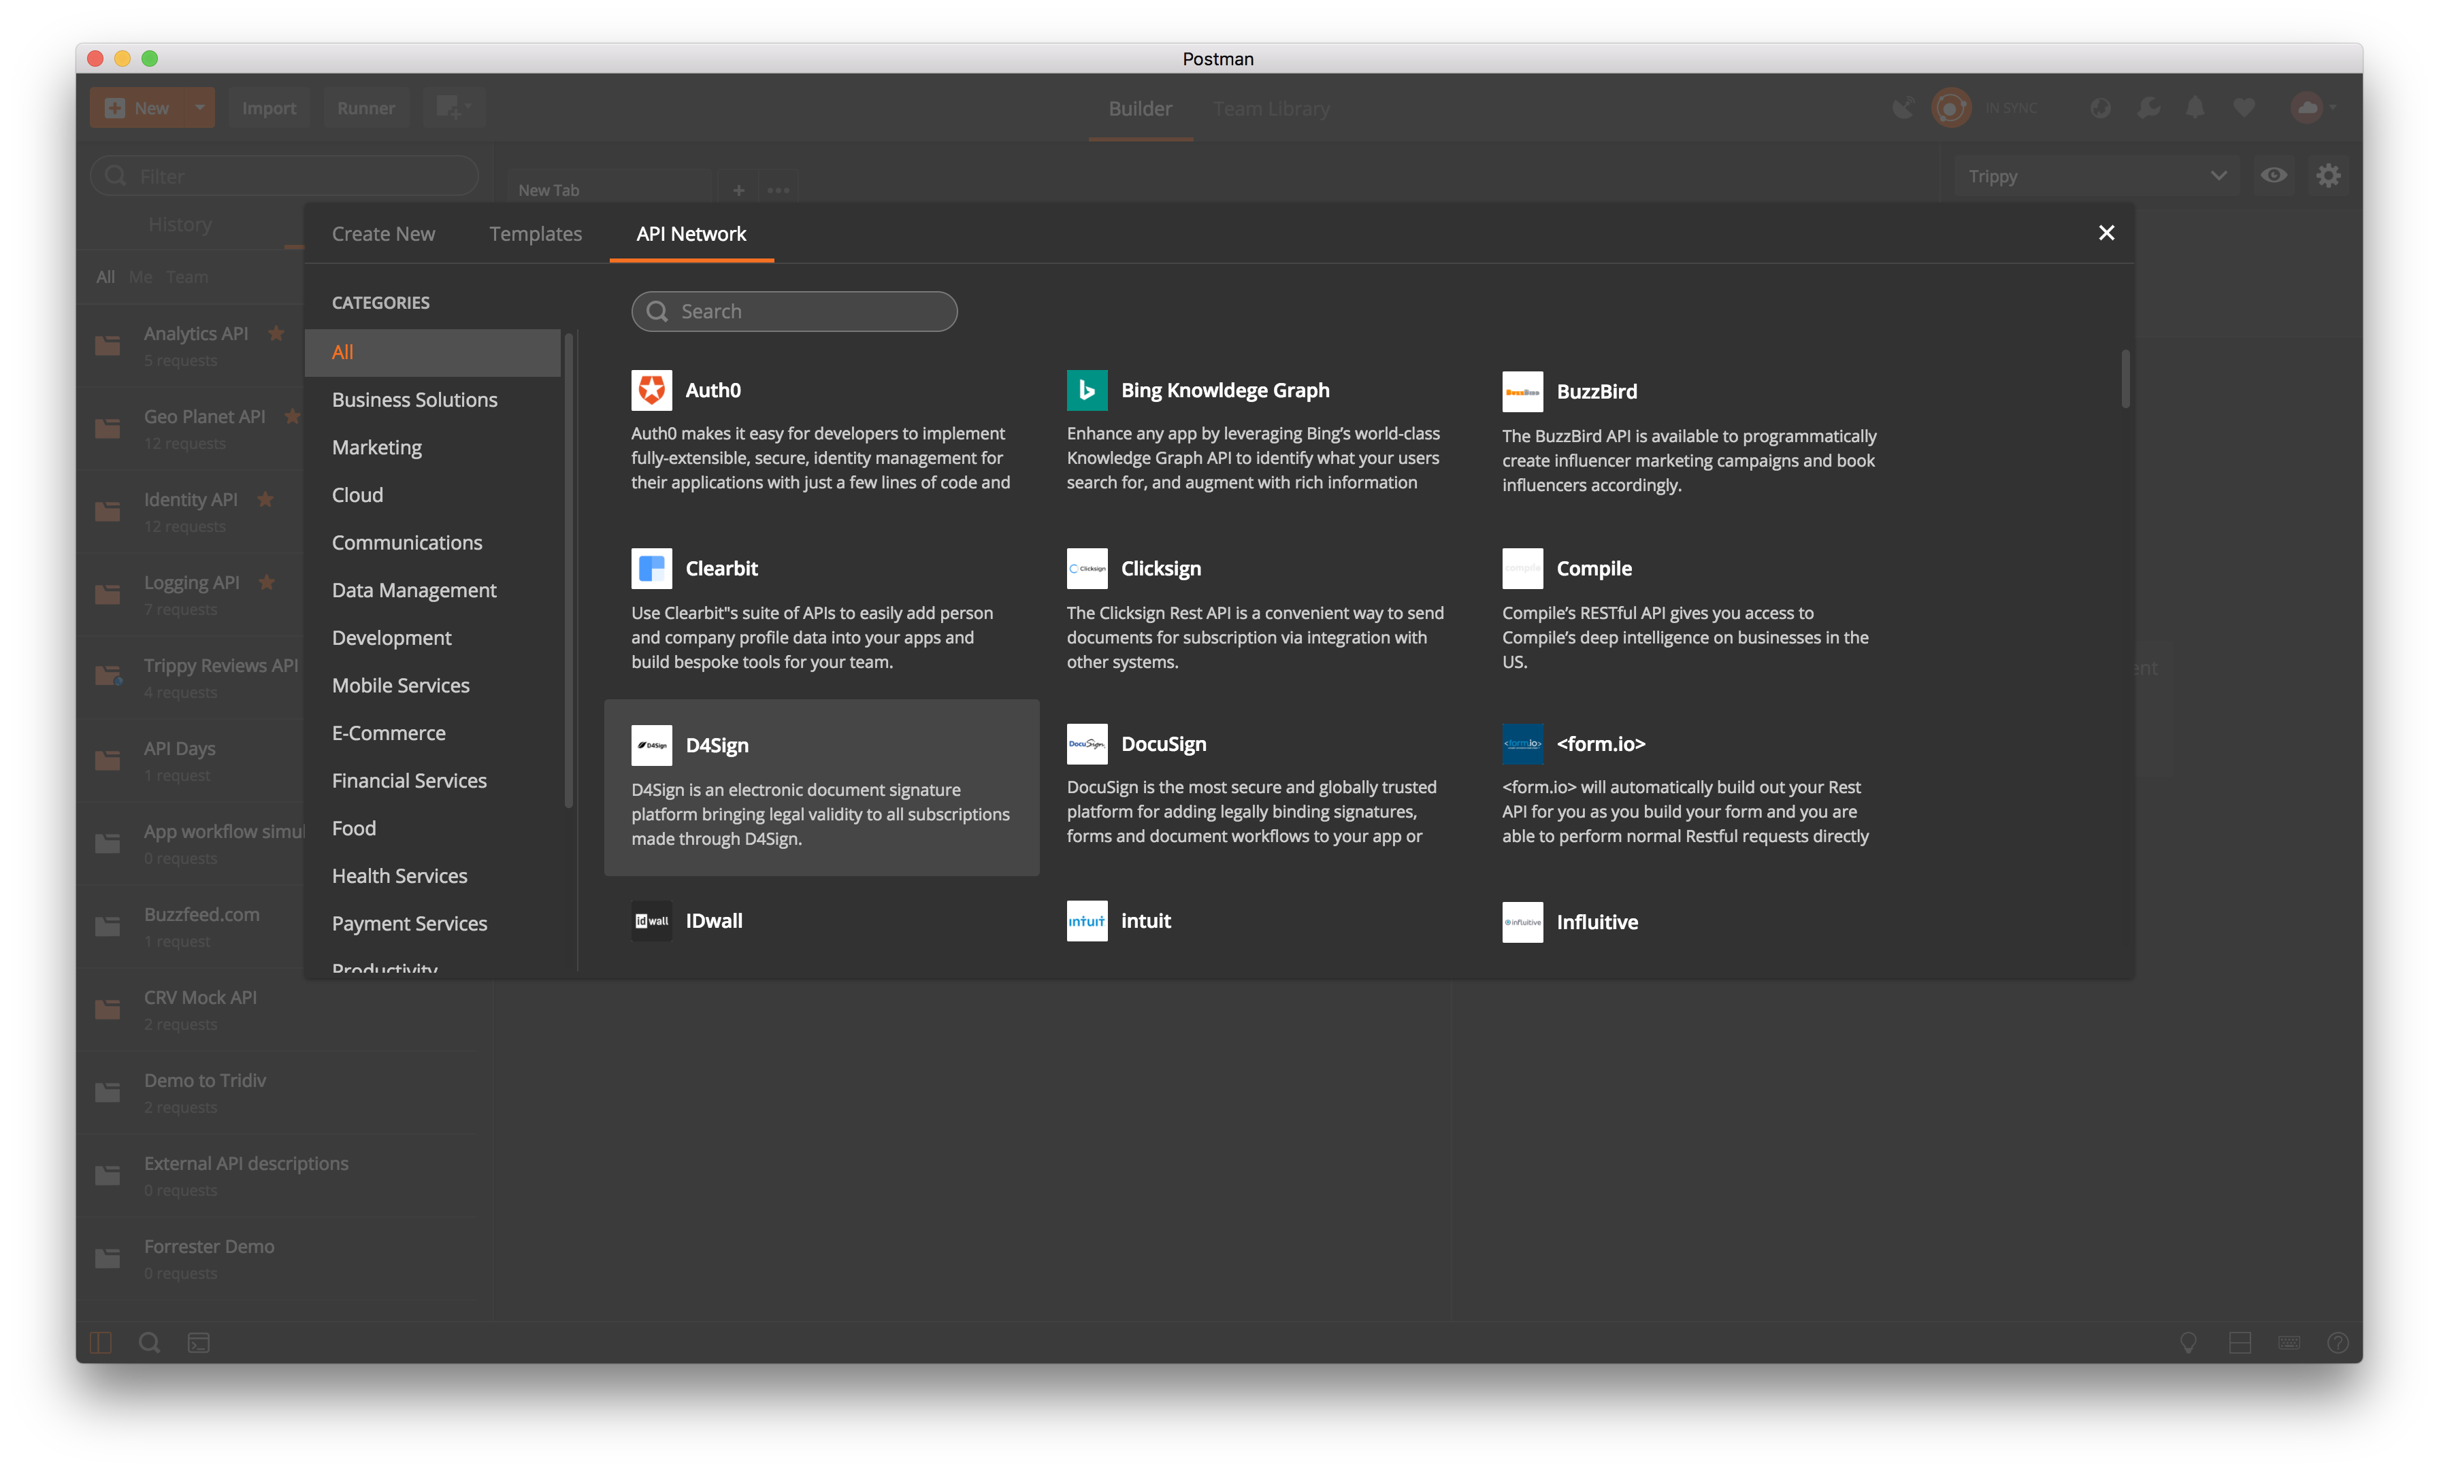This screenshot has width=2439, height=1472.
Task: Switch to the Create New tab
Action: [x=384, y=233]
